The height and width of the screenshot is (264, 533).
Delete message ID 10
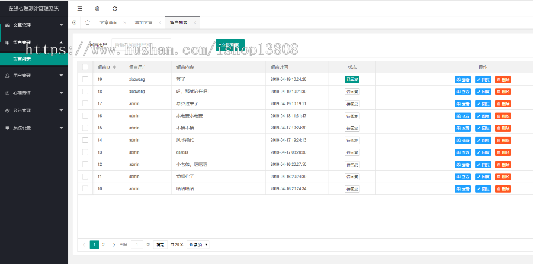pyautogui.click(x=503, y=189)
